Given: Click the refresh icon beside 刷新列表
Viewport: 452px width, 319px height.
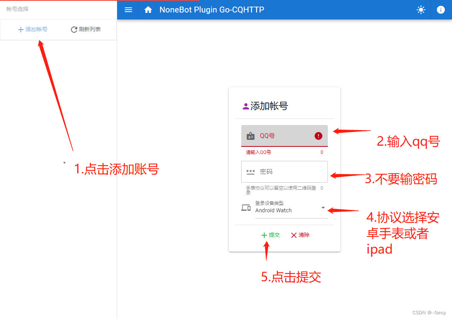Looking at the screenshot, I should point(73,29).
